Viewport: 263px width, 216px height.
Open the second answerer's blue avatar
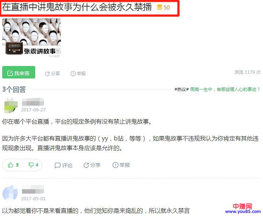tap(10, 193)
